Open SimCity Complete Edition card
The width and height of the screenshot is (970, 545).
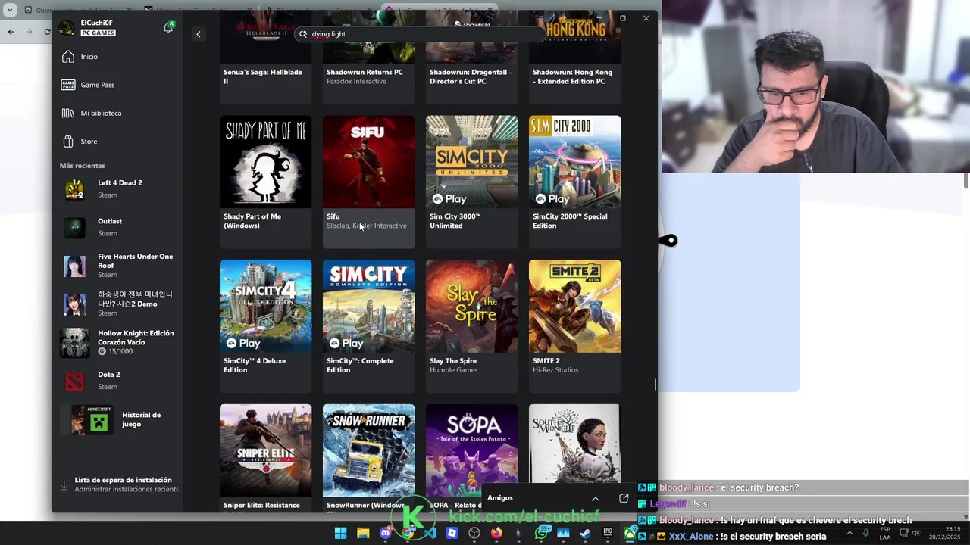pos(368,325)
